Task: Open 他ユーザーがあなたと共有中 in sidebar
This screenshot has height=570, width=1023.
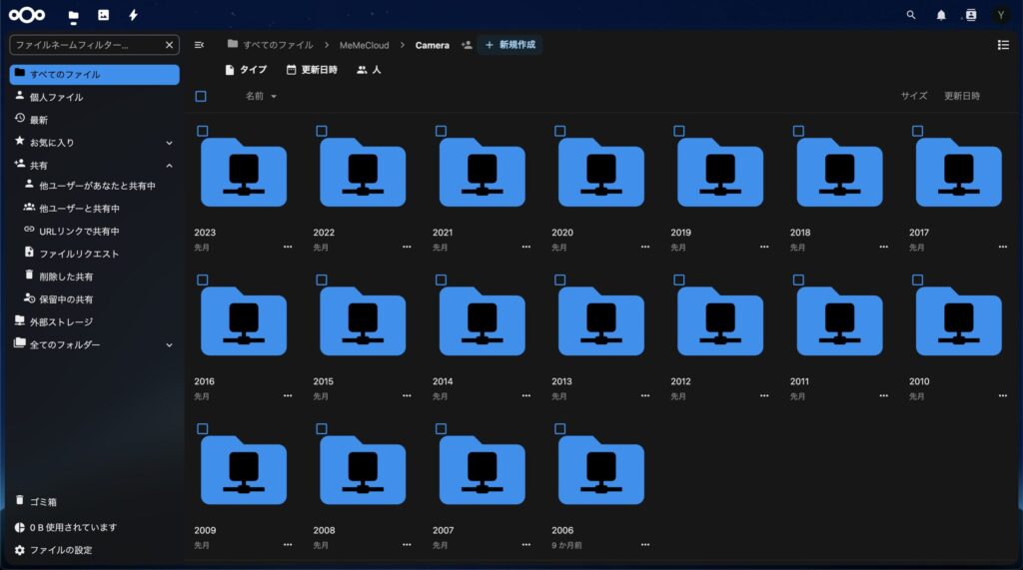Action: [x=95, y=186]
